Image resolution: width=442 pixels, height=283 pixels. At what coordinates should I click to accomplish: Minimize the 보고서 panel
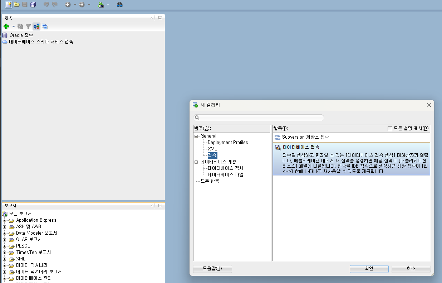[x=160, y=206]
